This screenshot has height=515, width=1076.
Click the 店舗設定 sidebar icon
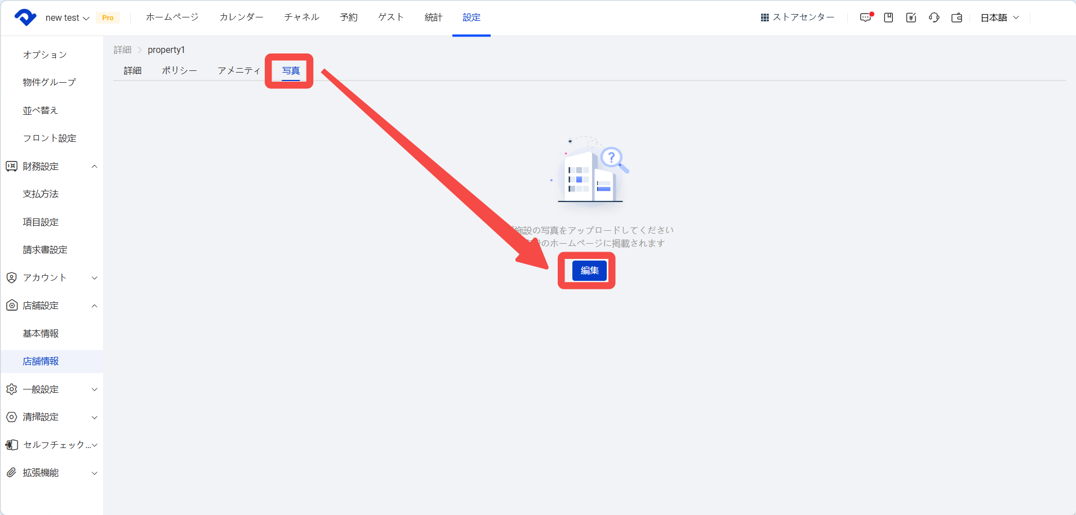pos(11,305)
